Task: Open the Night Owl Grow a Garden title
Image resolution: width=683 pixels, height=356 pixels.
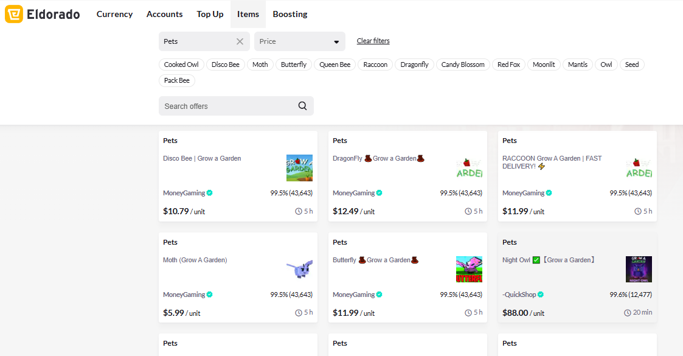Action: [x=549, y=260]
